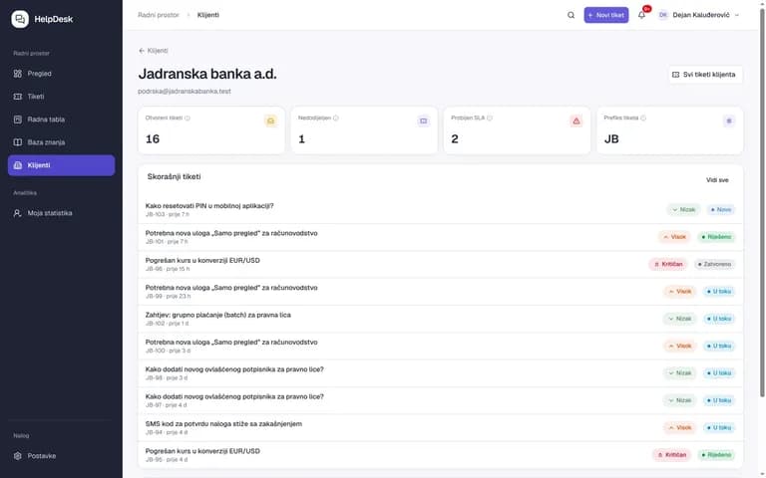Open ticket JB-95 Pogrešan kurs
Image resolution: width=766 pixels, height=478 pixels.
point(440,455)
